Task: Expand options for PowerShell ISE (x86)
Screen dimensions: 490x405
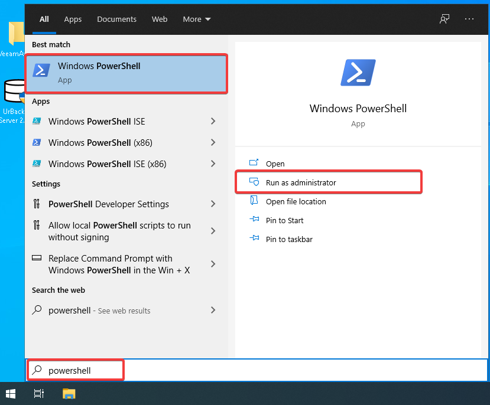Action: [213, 164]
